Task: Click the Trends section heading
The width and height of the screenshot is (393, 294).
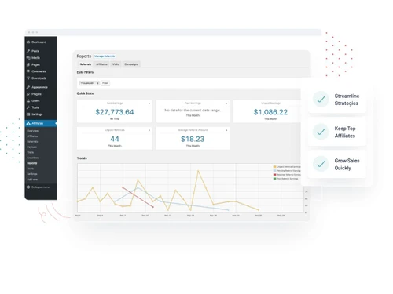Action: click(x=82, y=158)
